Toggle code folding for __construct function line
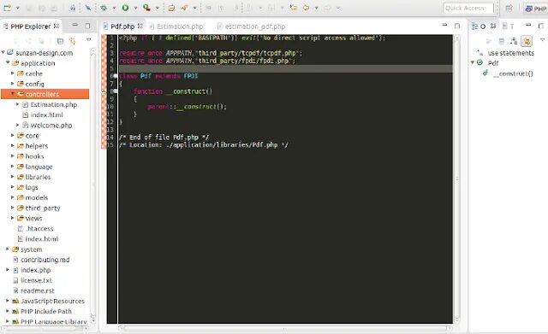 (x=115, y=91)
